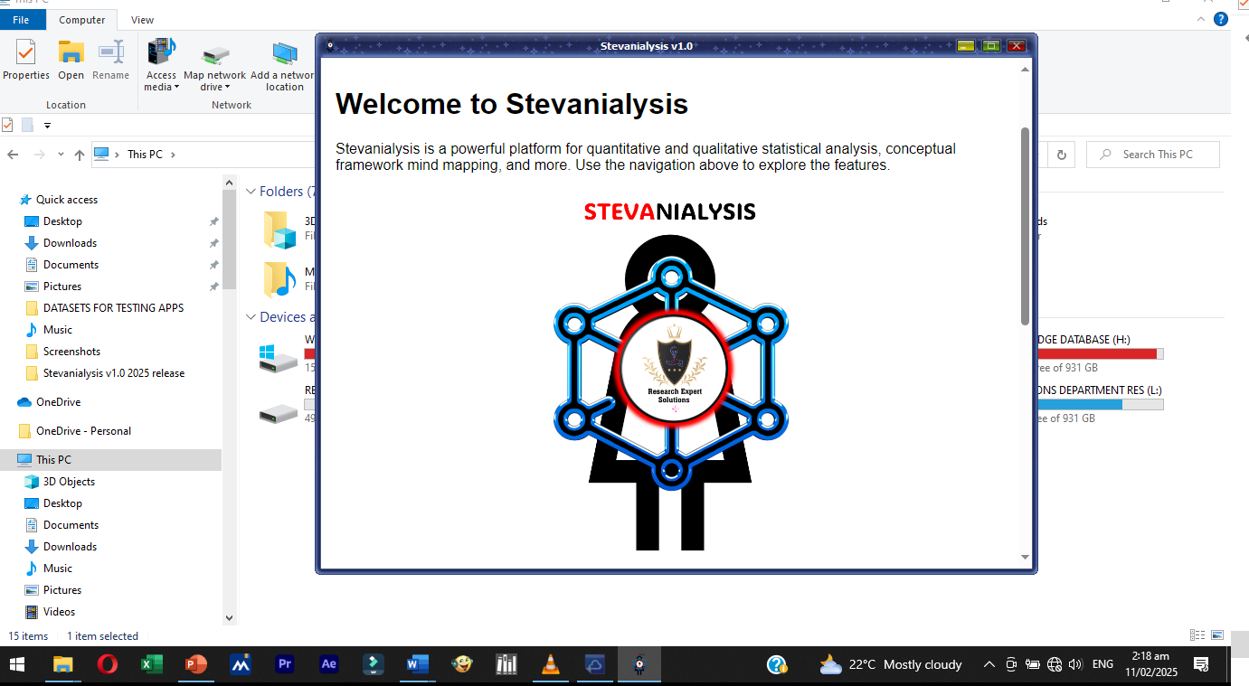1249x686 pixels.
Task: Open PowerPoint from the taskbar
Action: pyautogui.click(x=195, y=664)
